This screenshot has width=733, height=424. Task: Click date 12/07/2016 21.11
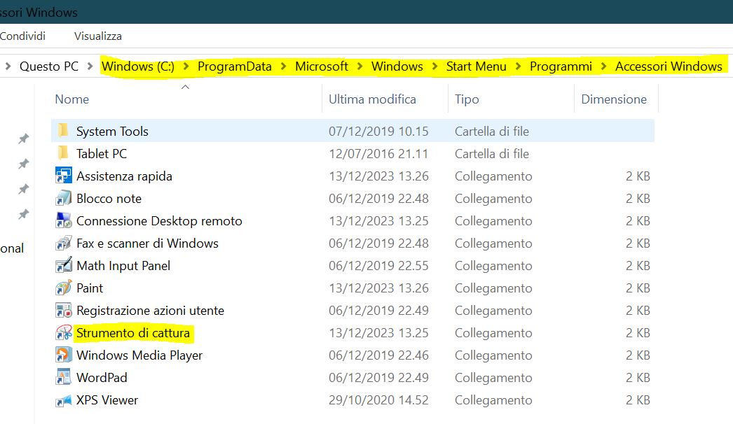click(378, 154)
